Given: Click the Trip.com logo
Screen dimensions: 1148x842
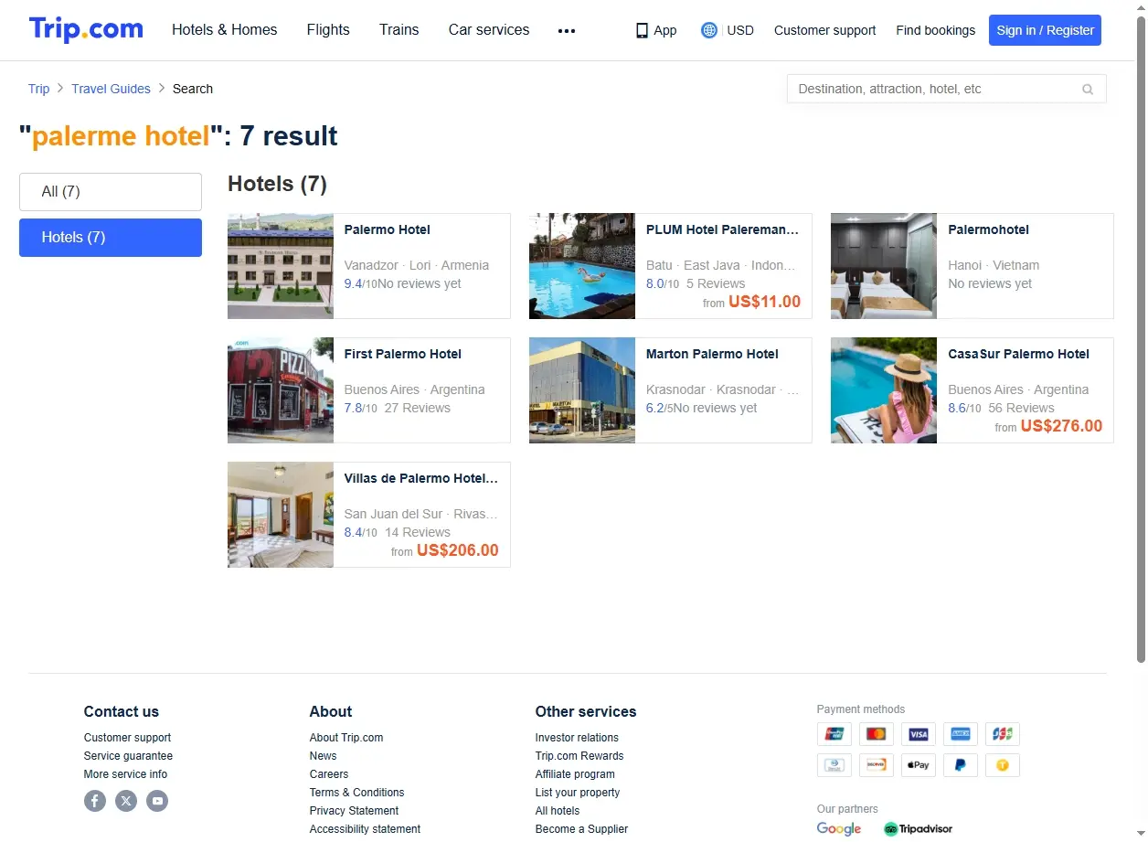Looking at the screenshot, I should (x=86, y=29).
